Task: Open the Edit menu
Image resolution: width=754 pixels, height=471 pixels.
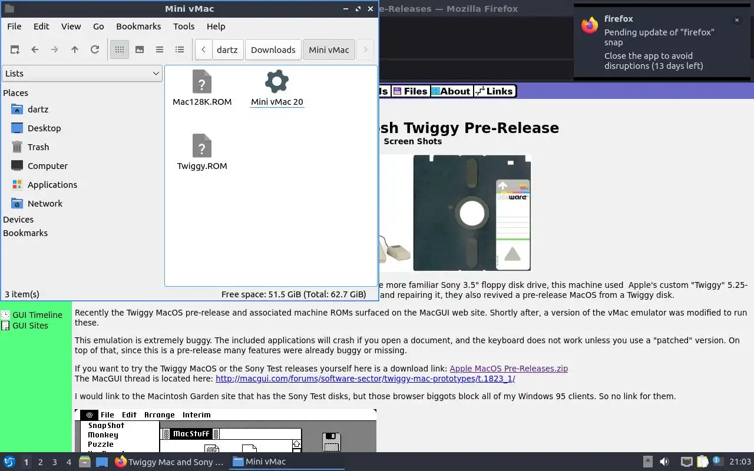Action: point(41,26)
